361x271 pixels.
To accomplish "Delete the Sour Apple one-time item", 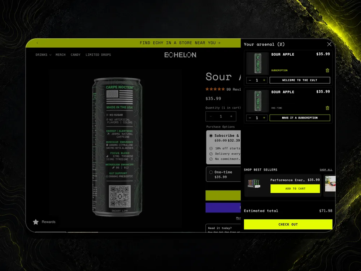I will [x=327, y=108].
